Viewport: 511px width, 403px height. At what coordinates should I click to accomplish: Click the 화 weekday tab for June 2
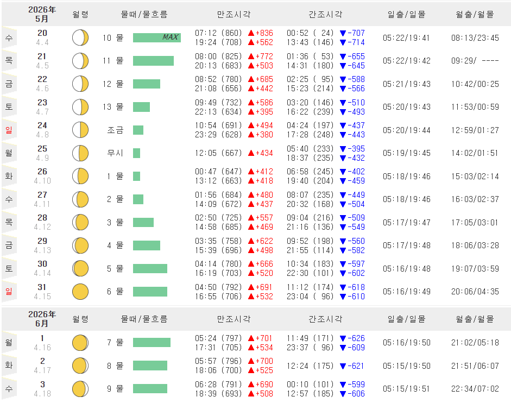9,366
